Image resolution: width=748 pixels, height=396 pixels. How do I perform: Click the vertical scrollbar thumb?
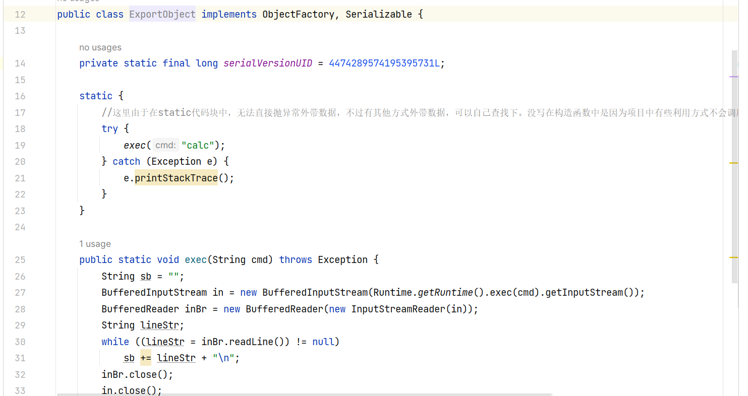pyautogui.click(x=735, y=166)
